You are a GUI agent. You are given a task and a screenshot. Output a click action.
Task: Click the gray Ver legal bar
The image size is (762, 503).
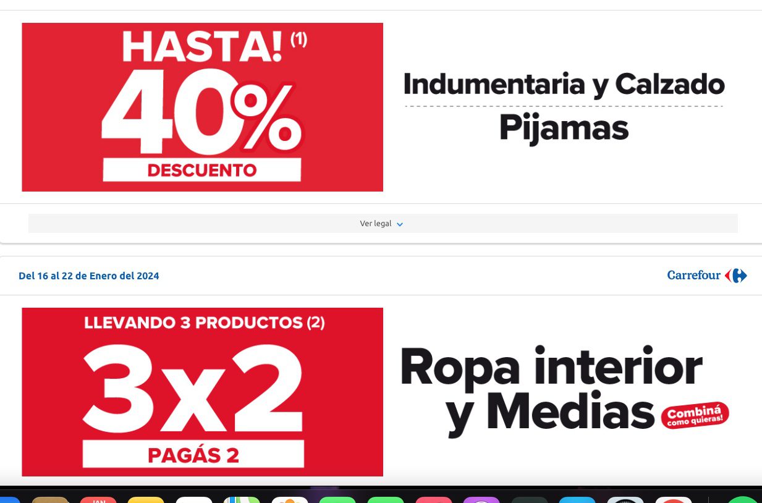[383, 224]
